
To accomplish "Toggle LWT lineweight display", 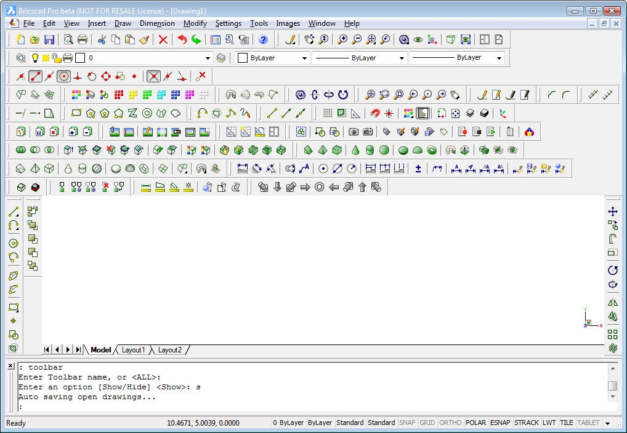I will pyautogui.click(x=549, y=423).
